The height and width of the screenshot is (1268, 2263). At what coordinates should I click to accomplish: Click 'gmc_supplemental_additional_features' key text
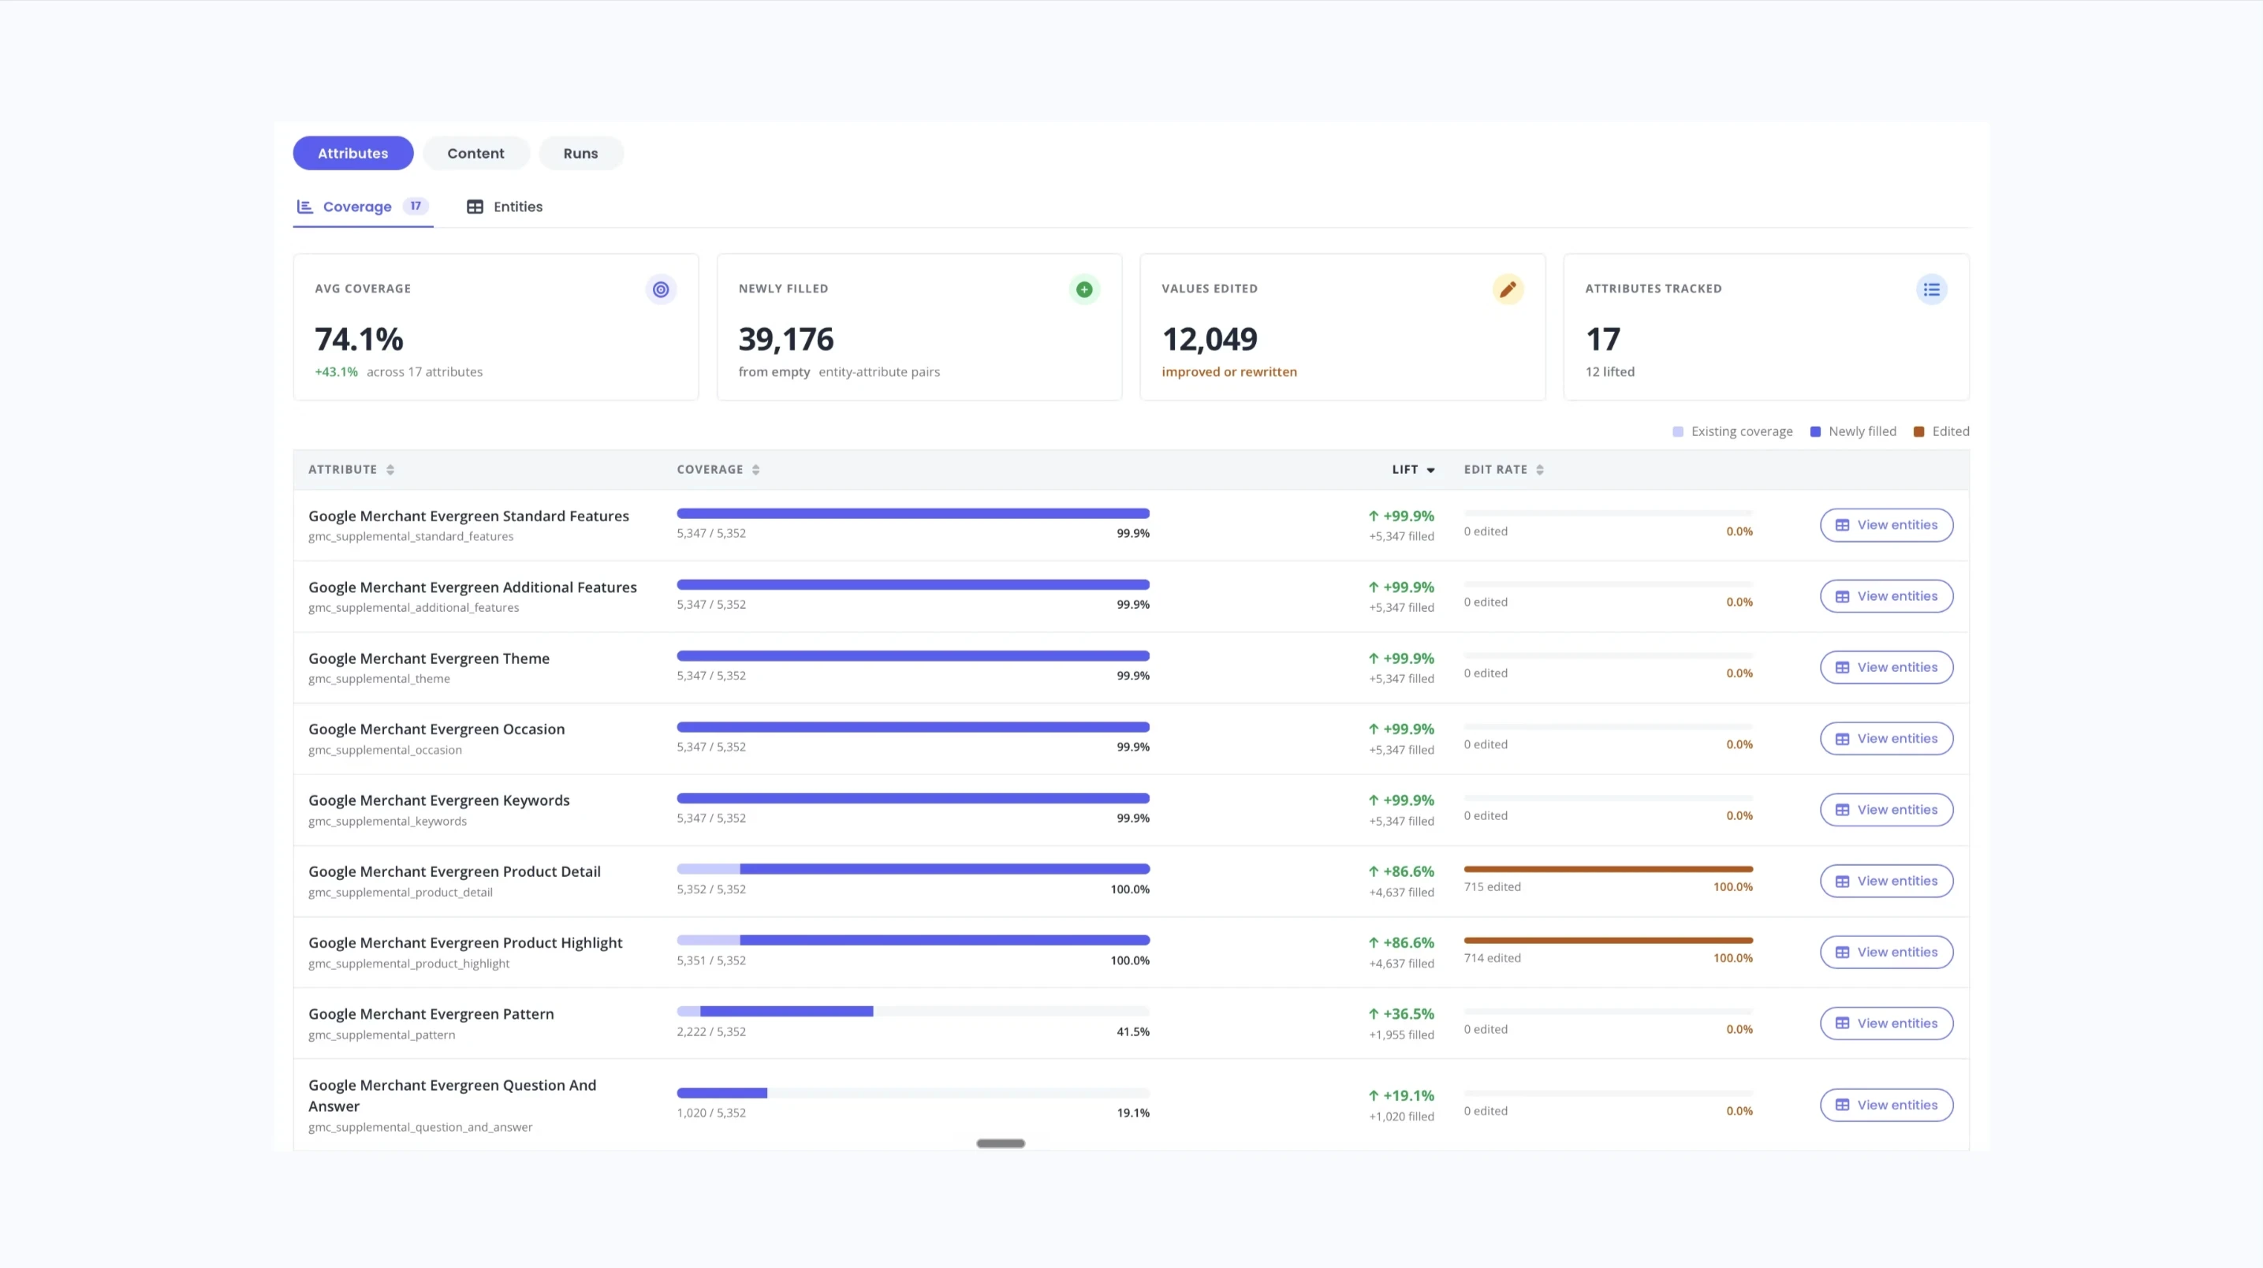414,607
